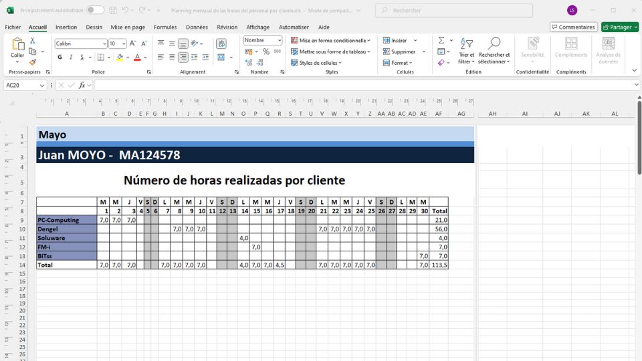Select the PC-Computing row label cell
This screenshot has width=642, height=361.
pyautogui.click(x=67, y=220)
